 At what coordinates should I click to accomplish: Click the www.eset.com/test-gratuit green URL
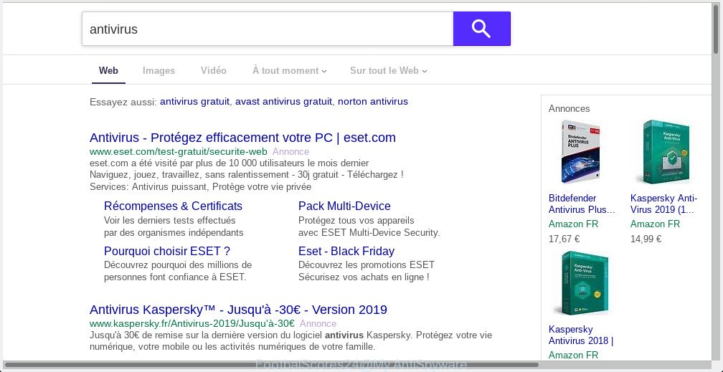point(179,152)
